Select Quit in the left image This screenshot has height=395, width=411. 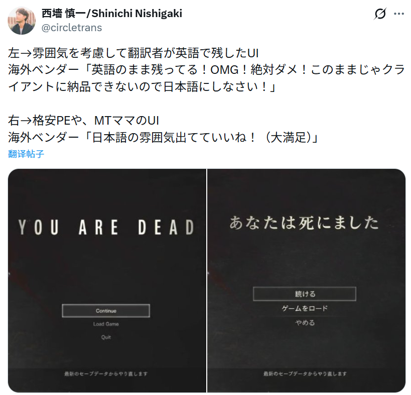point(106,337)
